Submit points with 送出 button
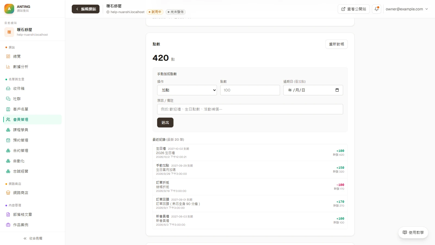435x245 pixels. pos(165,122)
